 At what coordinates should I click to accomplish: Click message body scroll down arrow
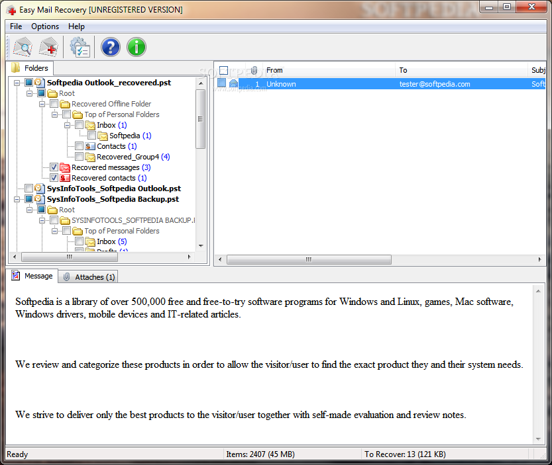pyautogui.click(x=538, y=439)
